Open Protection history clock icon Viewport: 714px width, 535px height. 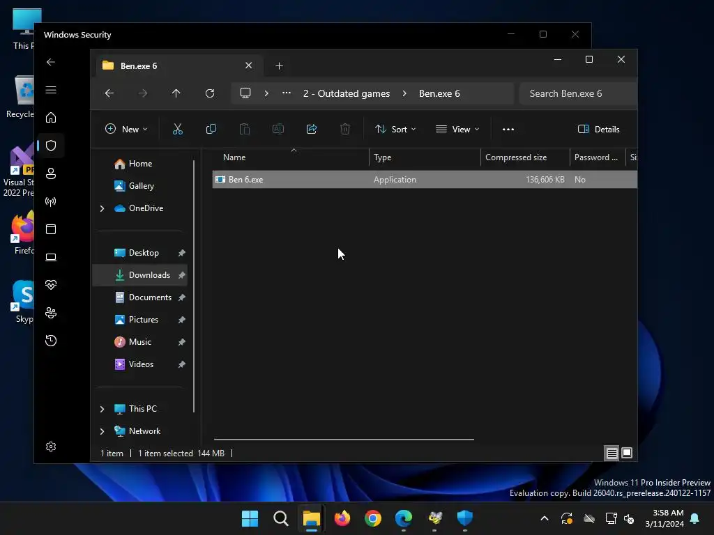coord(51,341)
